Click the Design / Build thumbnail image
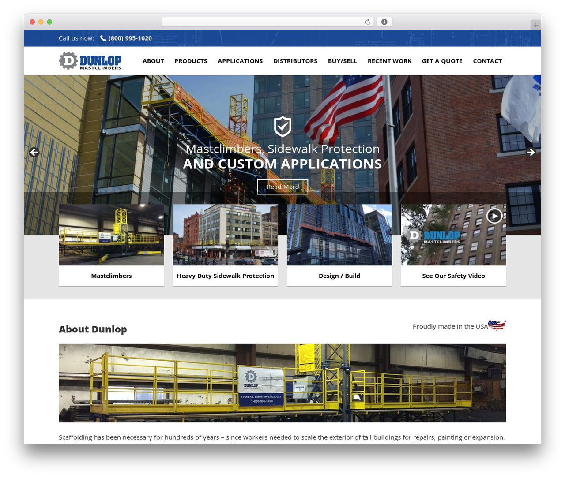This screenshot has height=478, width=565. (x=339, y=235)
